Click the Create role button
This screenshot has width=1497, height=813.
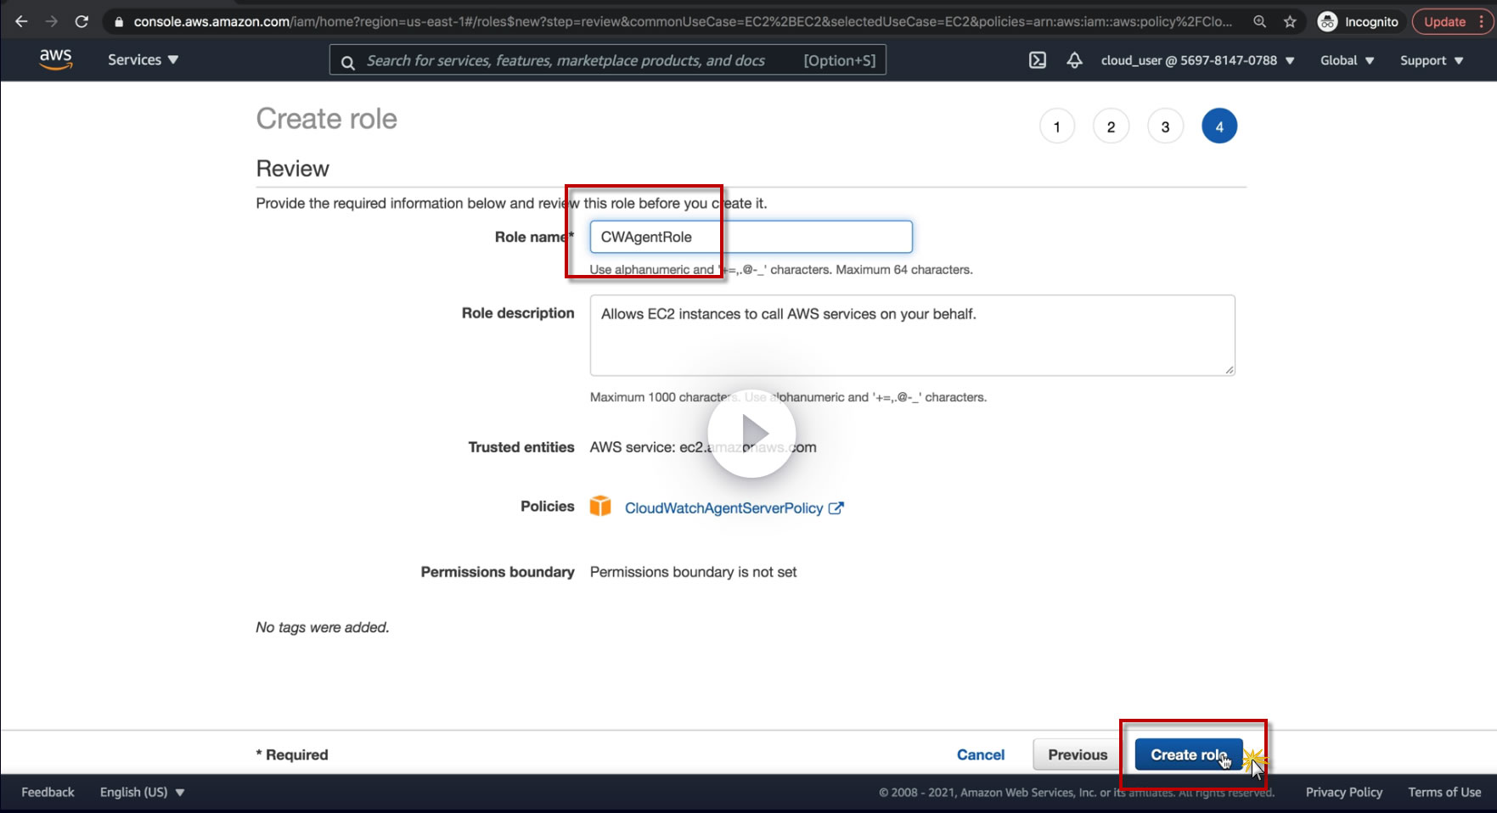coord(1189,754)
